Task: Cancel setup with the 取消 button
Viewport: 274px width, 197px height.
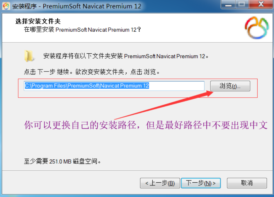Action: coord(247,183)
